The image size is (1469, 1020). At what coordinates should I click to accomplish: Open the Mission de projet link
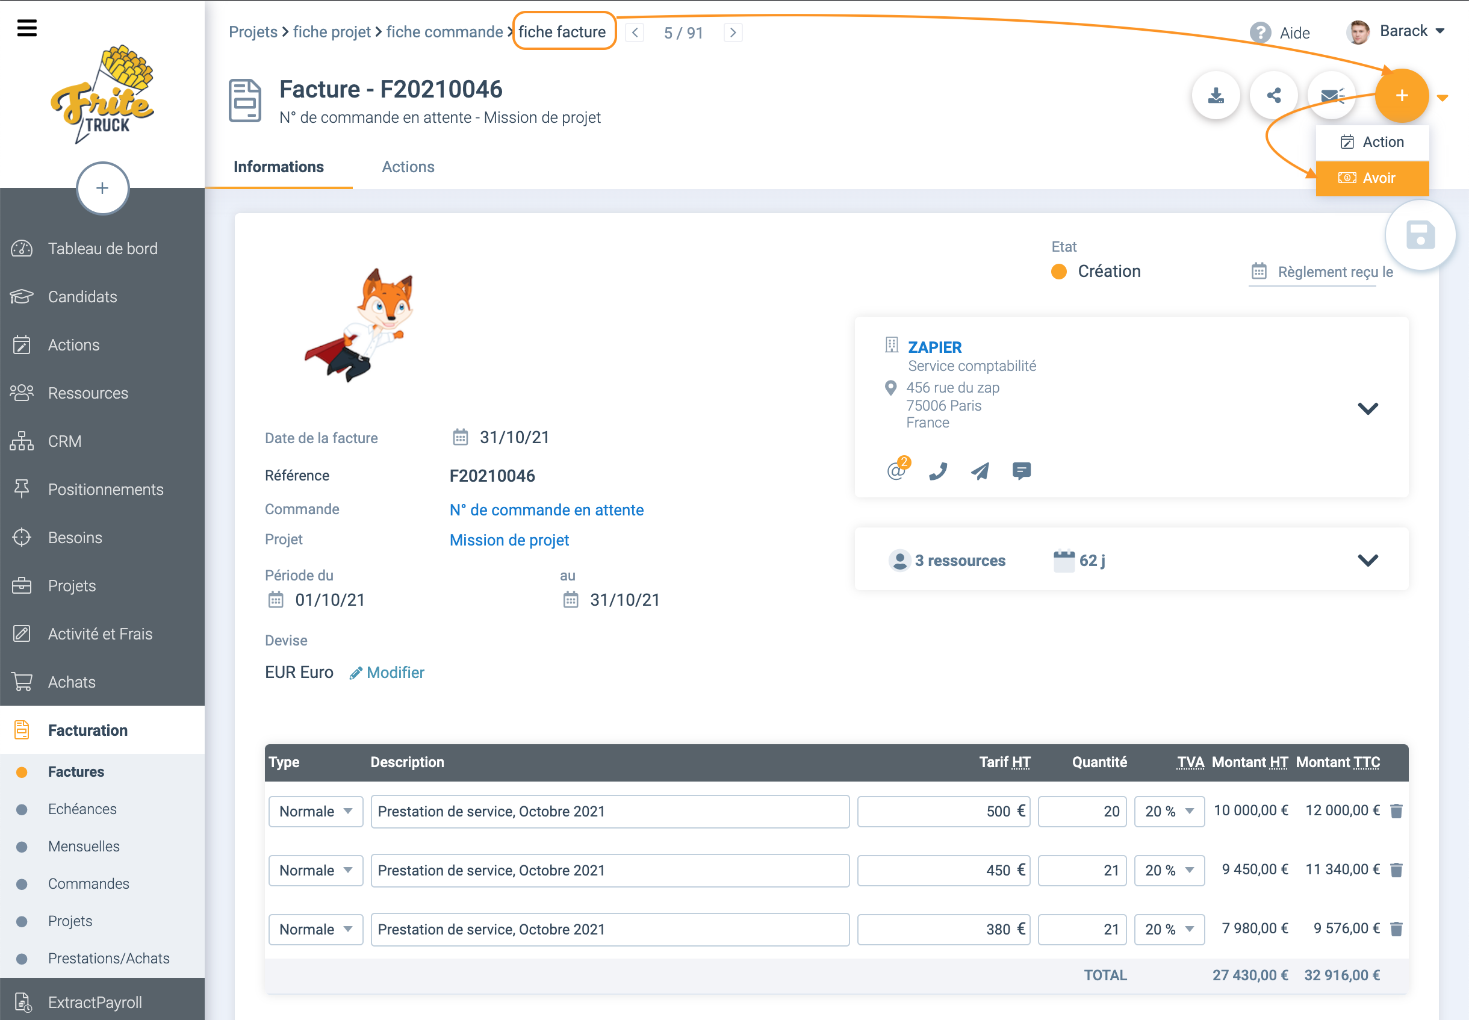click(x=509, y=540)
